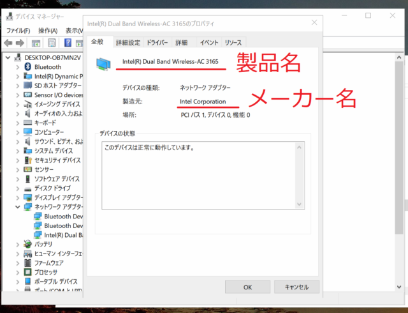Switch to the 詳細設定 tab
Screen dimensions: 408x313
coord(128,43)
